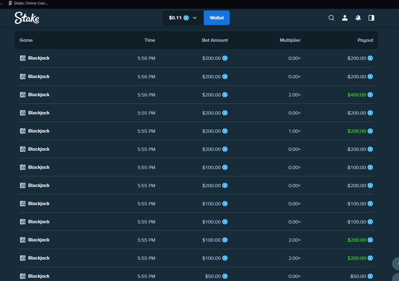The image size is (399, 281).
Task: Click the Game column header
Action: [26, 40]
